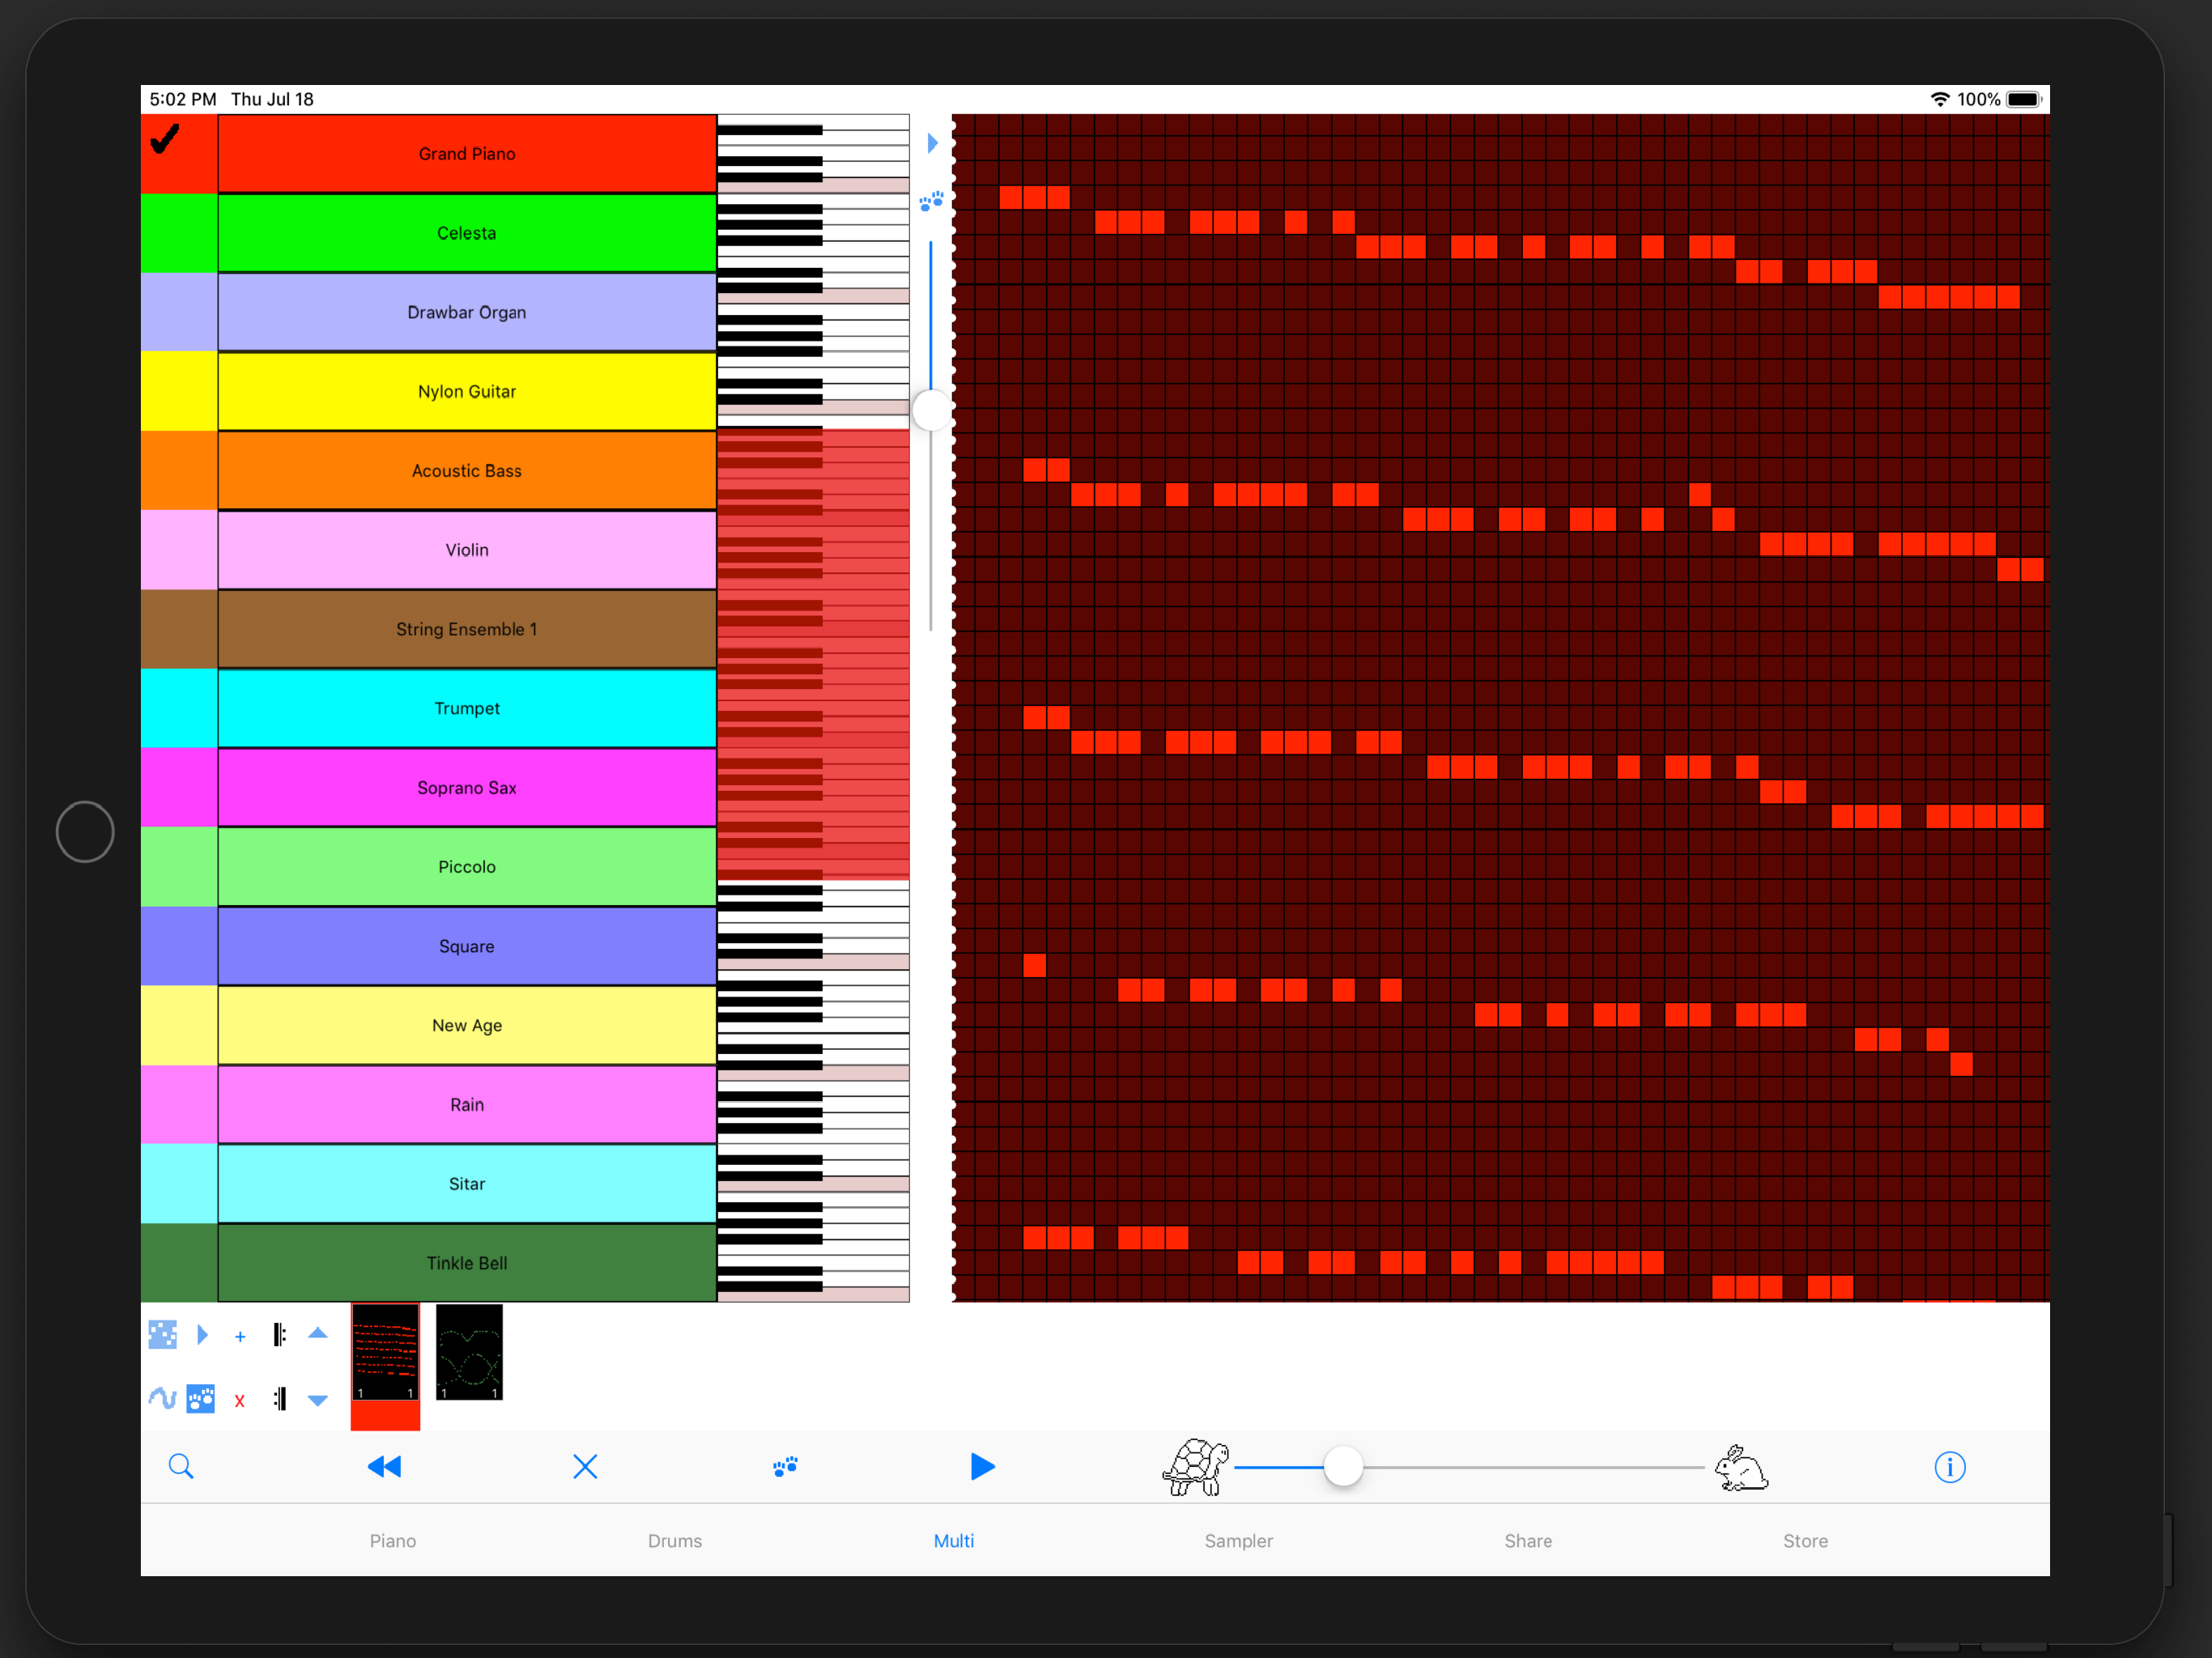
Task: Click the red X delete icon
Action: pyautogui.click(x=240, y=1400)
